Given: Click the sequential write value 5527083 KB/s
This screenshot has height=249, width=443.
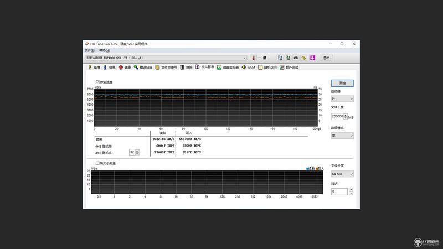Looking at the screenshot, I should (189, 139).
